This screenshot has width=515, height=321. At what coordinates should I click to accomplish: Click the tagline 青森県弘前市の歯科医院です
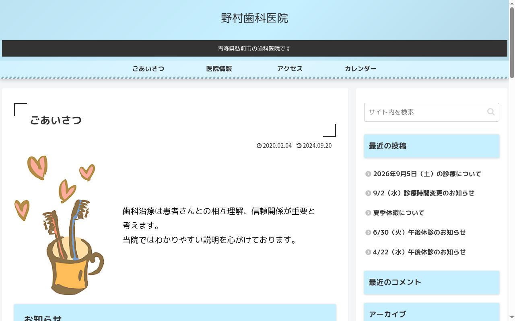point(254,49)
